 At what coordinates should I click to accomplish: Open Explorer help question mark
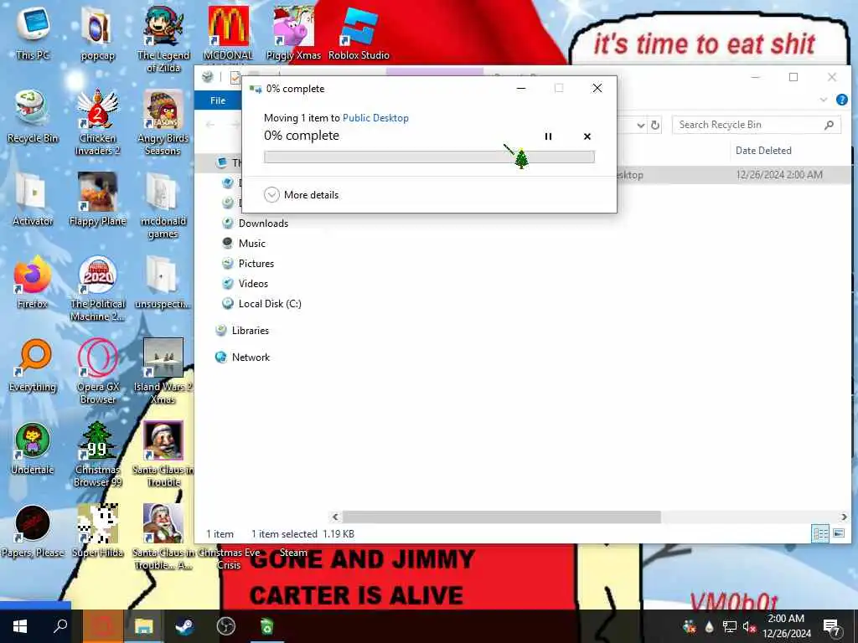pyautogui.click(x=841, y=100)
